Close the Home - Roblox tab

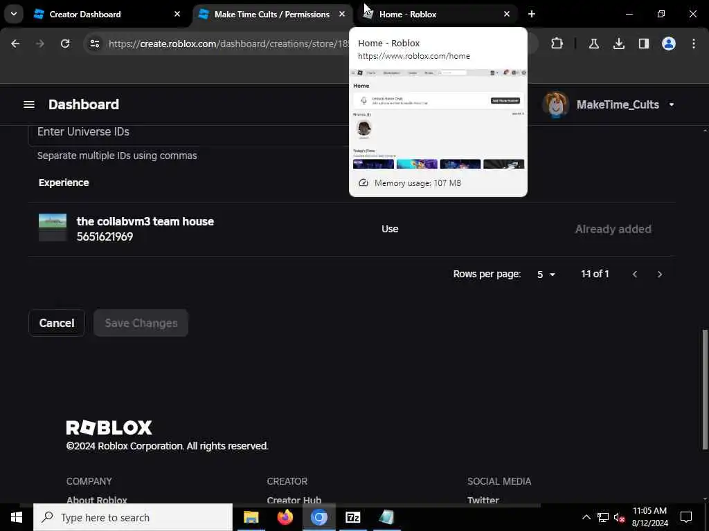507,14
